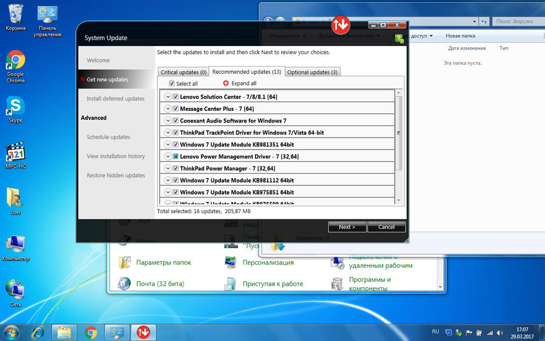Open the Recommended updates tab

pos(247,71)
